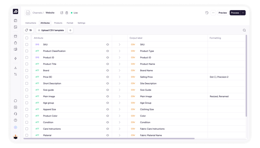Check the Care Instructions row checkbox

coord(27,129)
